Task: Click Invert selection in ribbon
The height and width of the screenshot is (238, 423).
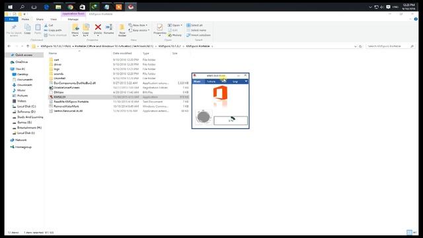Action: [198, 35]
